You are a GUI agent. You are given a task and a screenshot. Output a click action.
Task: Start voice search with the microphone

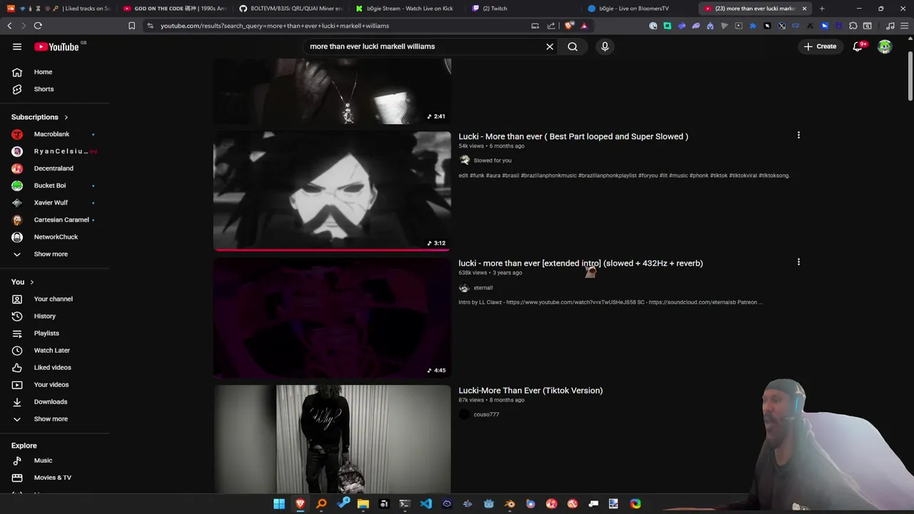(605, 46)
